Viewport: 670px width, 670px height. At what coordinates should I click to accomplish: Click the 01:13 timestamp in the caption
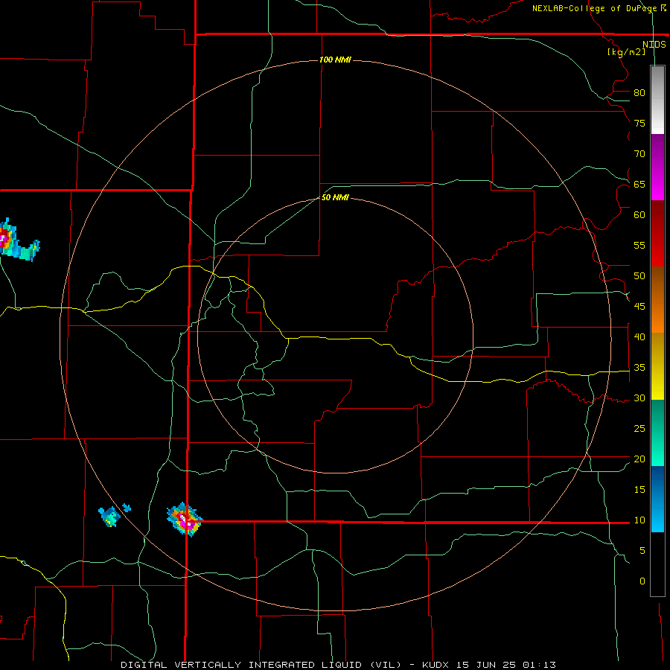538,665
